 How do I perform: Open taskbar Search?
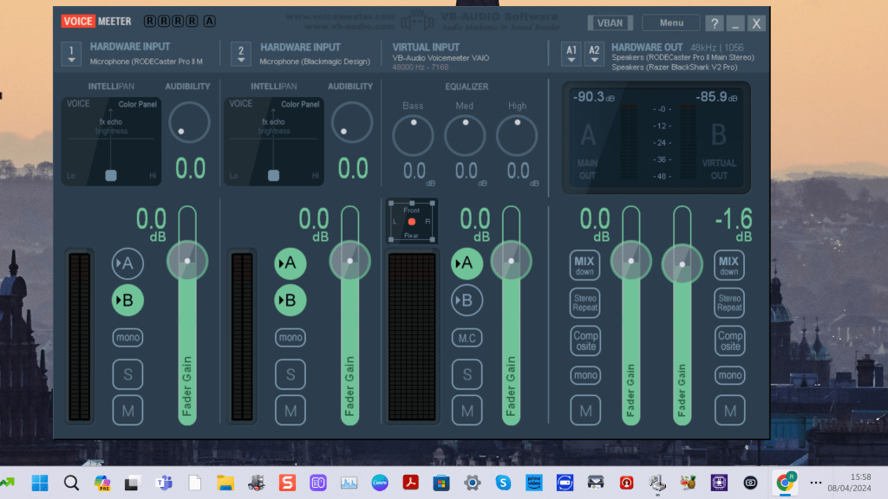(71, 483)
